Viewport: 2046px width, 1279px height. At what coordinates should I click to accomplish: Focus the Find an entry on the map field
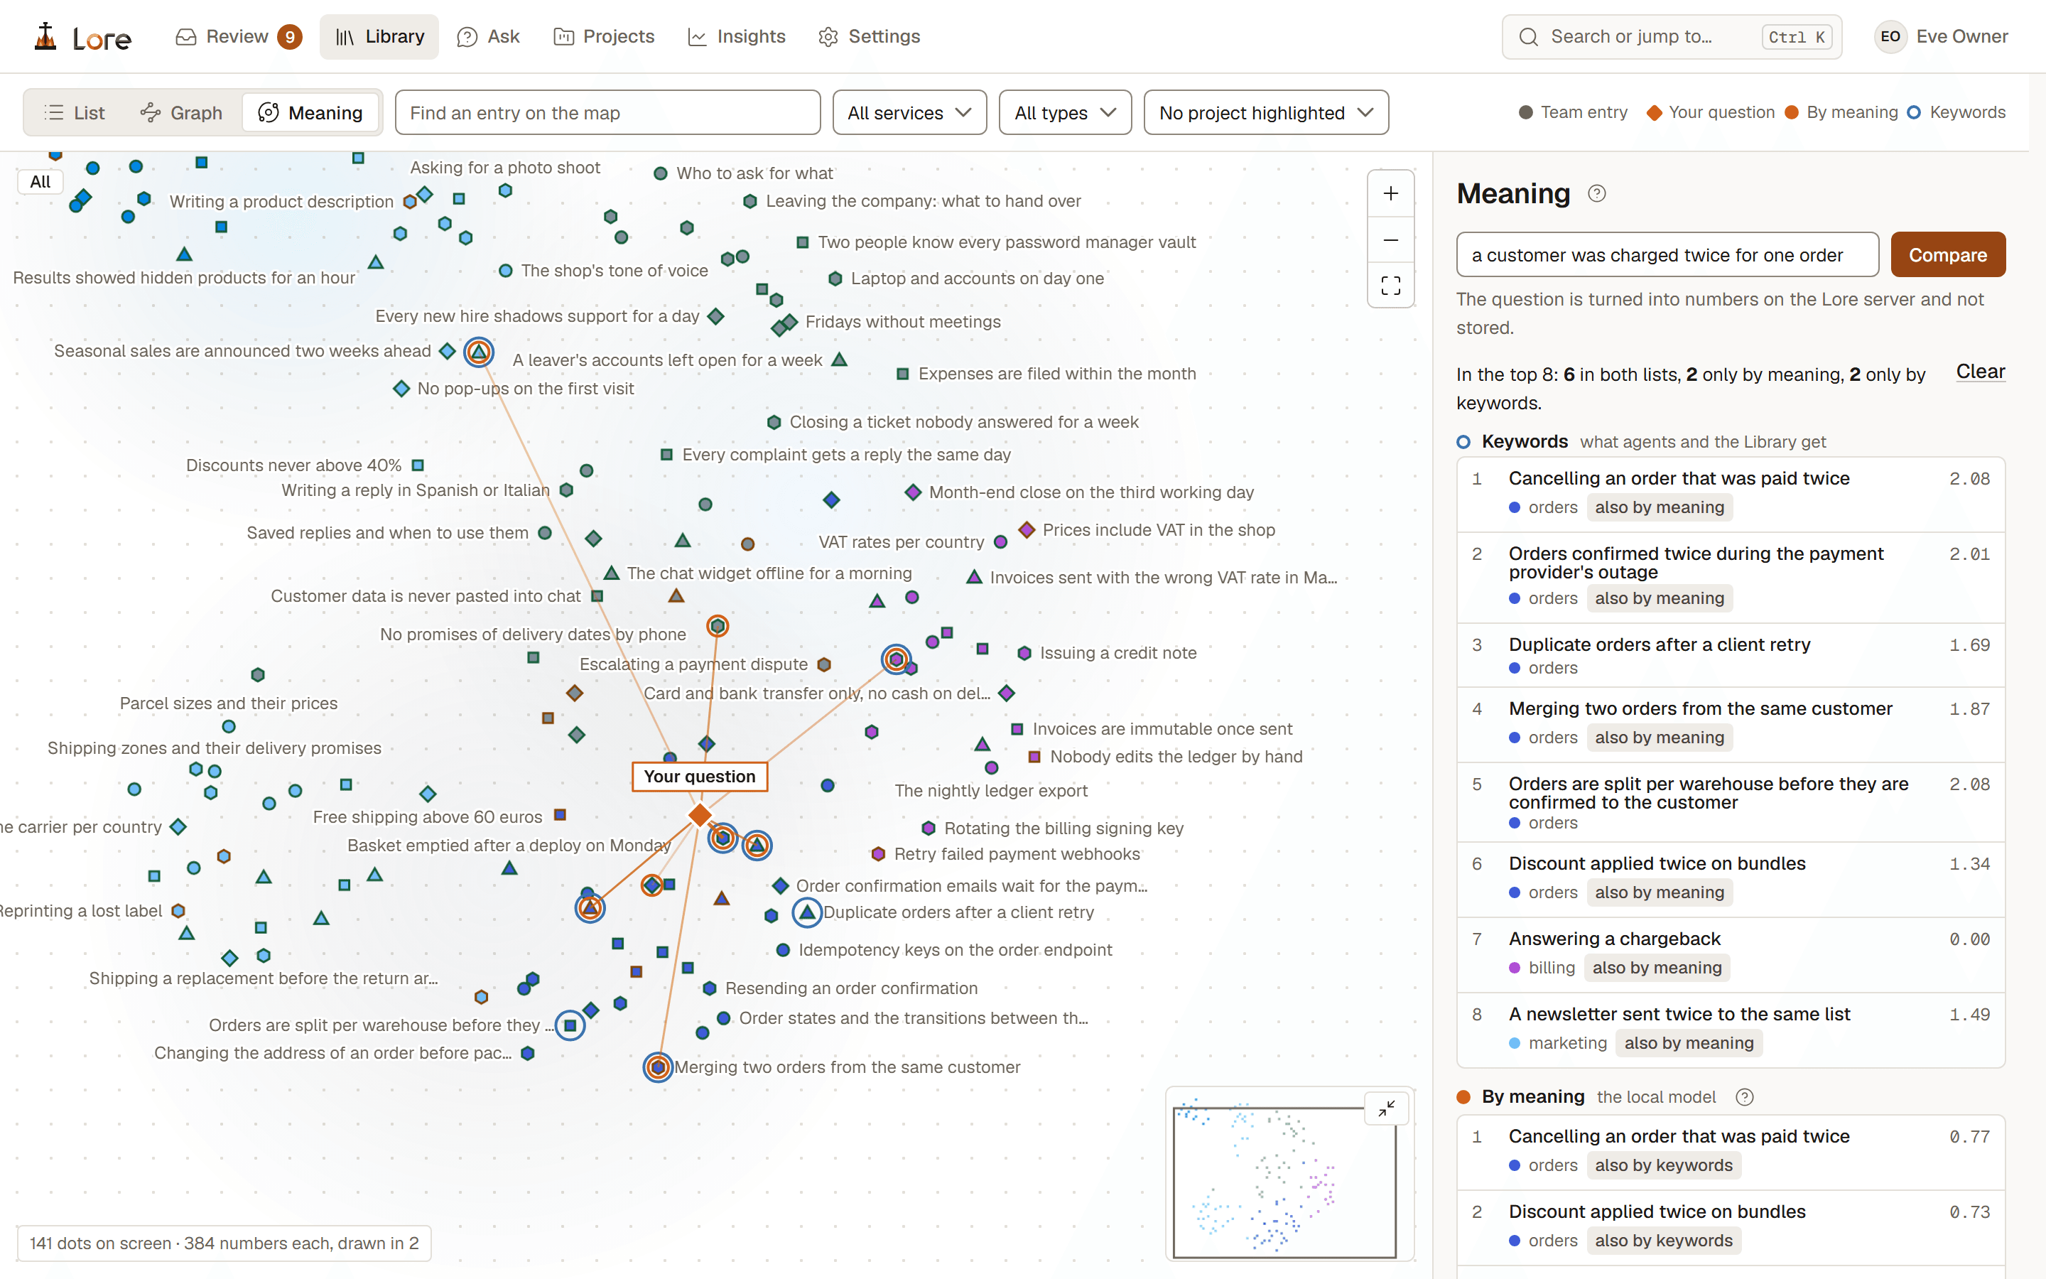pos(607,112)
